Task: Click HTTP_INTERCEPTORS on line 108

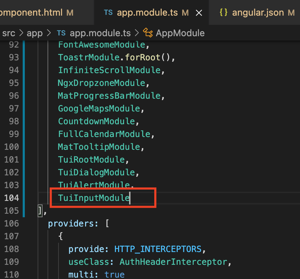Action: click(157, 249)
